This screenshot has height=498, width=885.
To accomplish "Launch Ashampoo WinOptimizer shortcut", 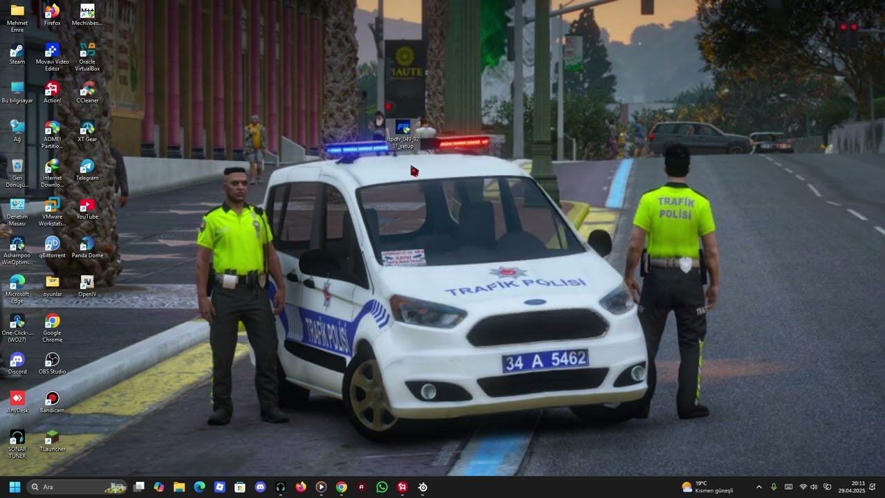I will pos(17,250).
